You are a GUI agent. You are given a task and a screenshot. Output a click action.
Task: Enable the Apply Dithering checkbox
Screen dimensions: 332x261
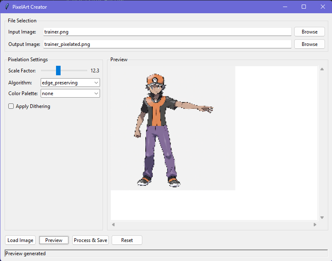click(x=11, y=106)
